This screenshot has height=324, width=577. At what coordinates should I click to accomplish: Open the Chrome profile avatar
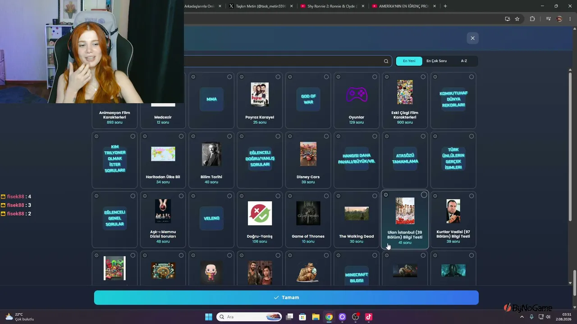tap(559, 19)
